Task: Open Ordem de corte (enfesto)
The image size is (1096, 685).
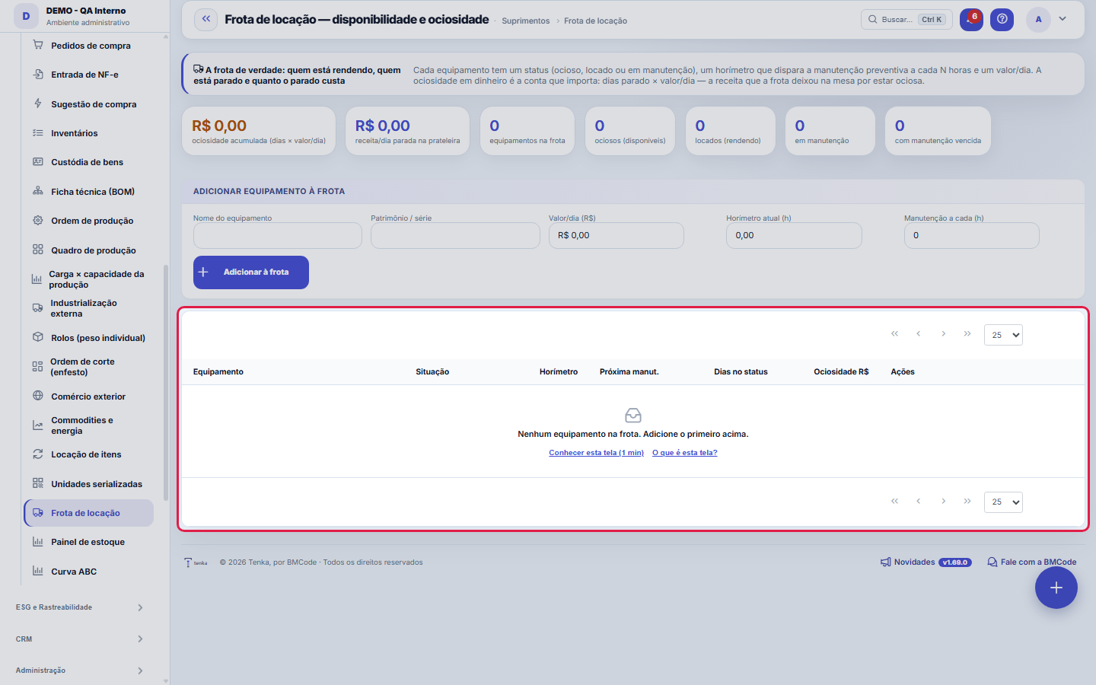Action: (88, 367)
